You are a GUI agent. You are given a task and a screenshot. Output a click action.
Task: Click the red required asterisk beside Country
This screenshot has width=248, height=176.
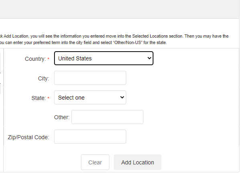point(48,59)
